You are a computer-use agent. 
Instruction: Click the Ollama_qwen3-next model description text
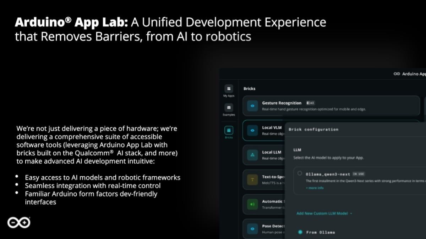click(x=366, y=181)
